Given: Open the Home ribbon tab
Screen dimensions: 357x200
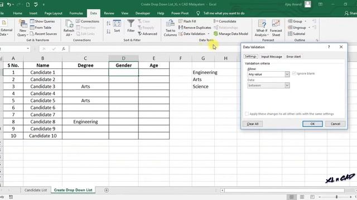Looking at the screenshot, I should [x=17, y=13].
